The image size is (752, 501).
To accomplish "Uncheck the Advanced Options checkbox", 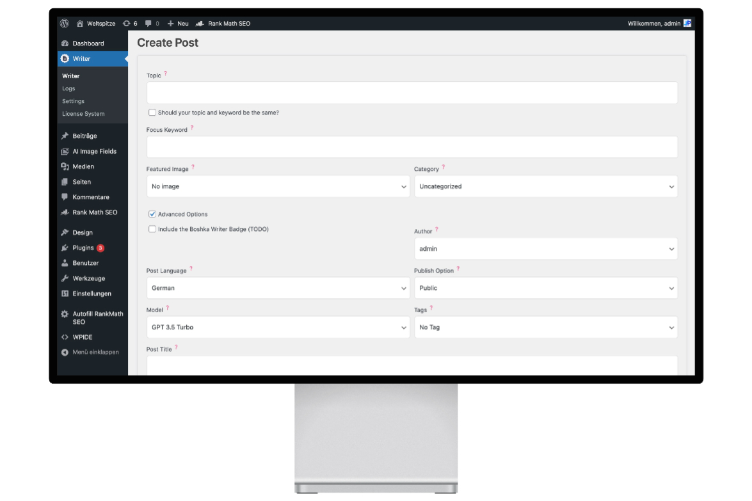I will click(152, 214).
